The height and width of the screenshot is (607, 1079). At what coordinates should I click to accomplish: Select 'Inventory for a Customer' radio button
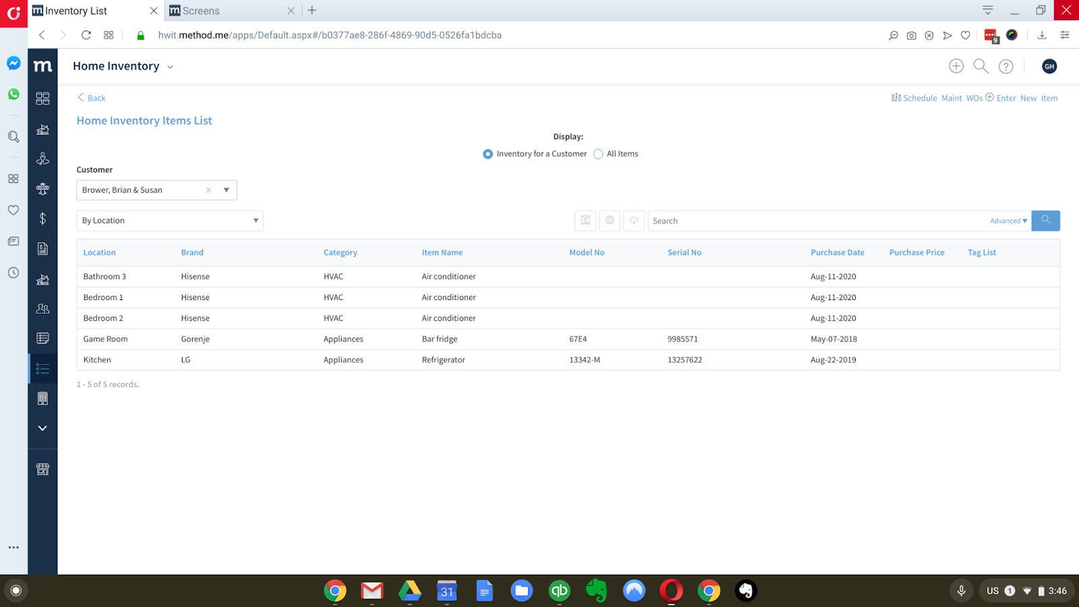tap(488, 154)
